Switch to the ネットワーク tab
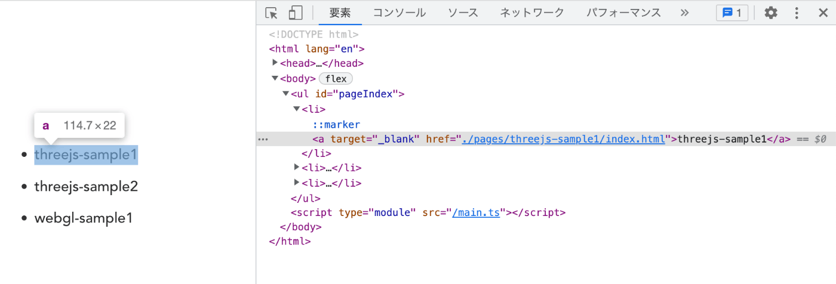The image size is (836, 284). point(532,13)
